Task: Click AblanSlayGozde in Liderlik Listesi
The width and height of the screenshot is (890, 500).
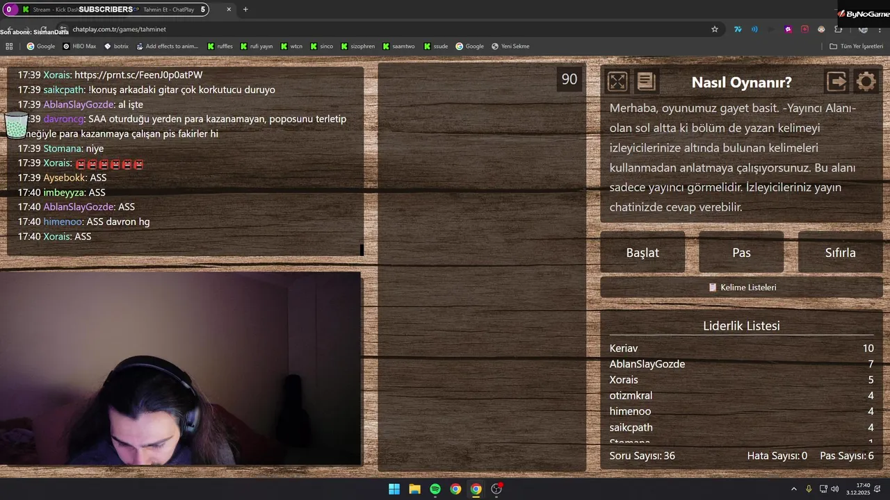Action: click(x=741, y=365)
